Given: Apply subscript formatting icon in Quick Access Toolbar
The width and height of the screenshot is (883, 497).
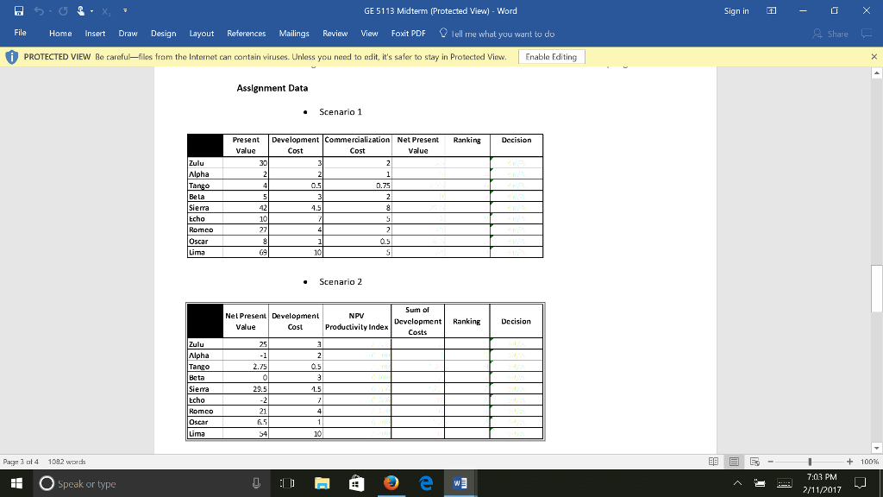Looking at the screenshot, I should 106,12.
